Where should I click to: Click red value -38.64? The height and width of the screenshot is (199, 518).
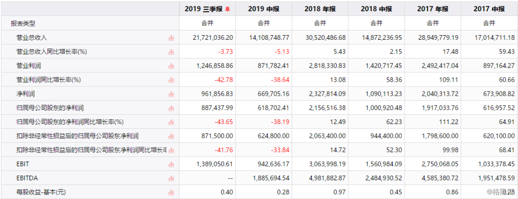coord(280,80)
